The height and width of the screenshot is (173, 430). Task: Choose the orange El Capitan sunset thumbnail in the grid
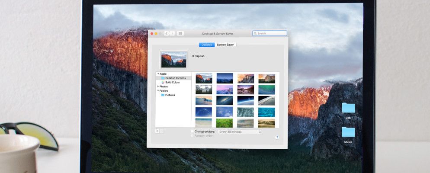point(204,78)
